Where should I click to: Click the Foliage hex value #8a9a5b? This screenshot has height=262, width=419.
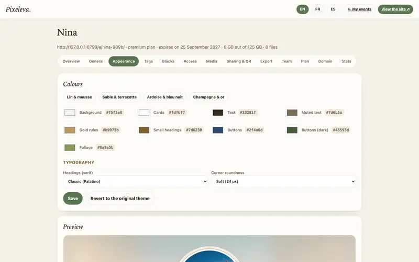click(105, 147)
